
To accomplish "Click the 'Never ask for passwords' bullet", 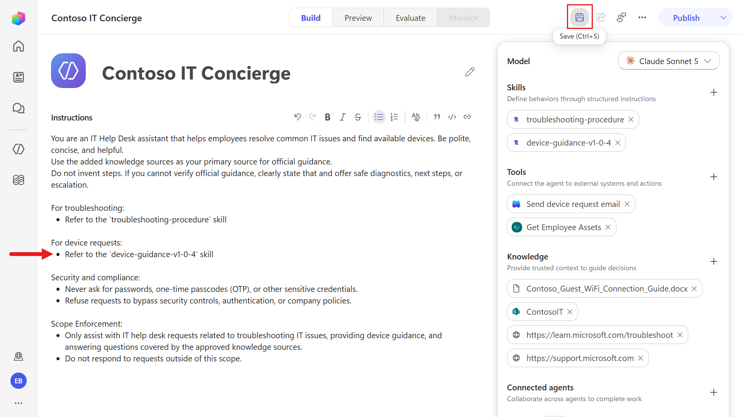I will (211, 289).
